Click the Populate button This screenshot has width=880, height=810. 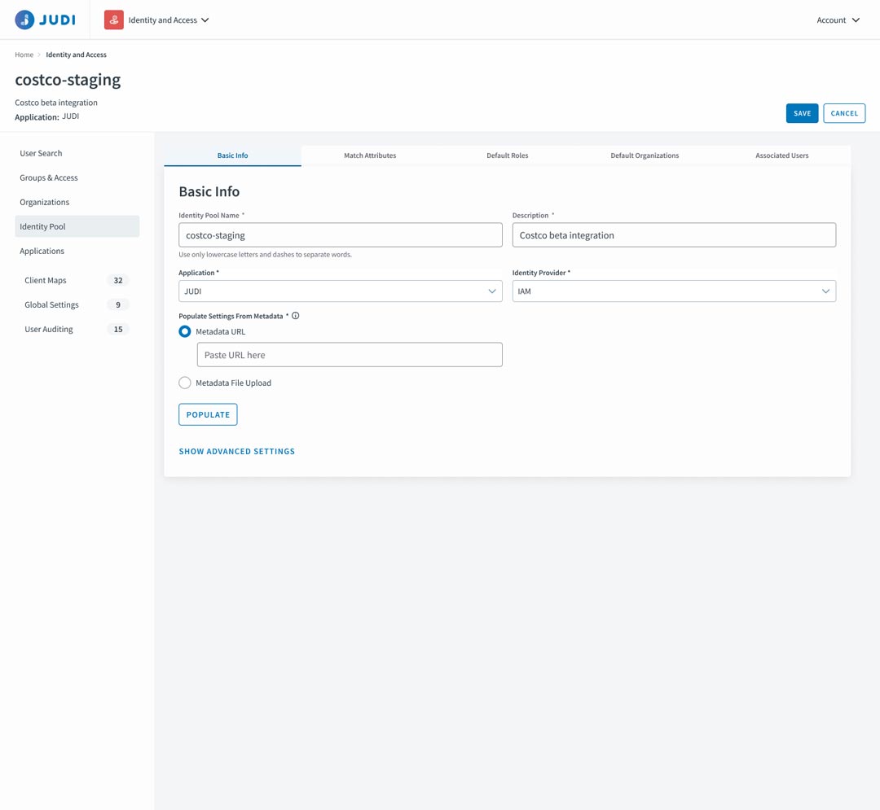[208, 414]
